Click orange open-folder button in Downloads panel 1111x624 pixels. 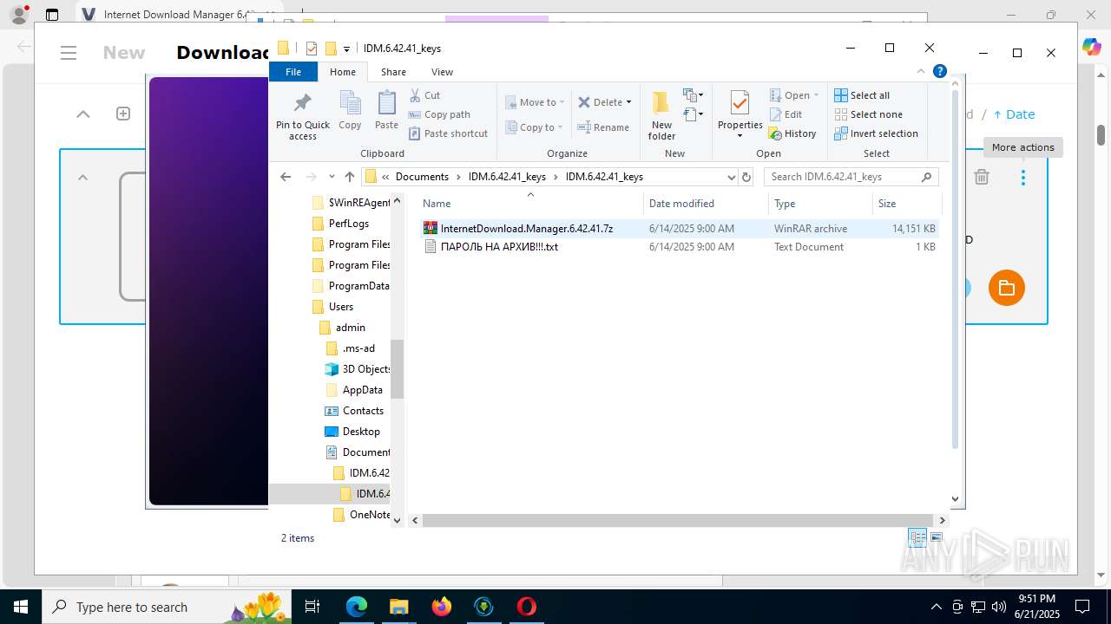point(1007,288)
